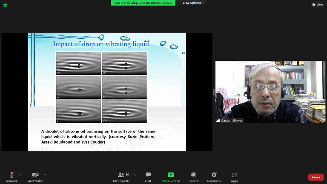Click the signal strength icon beside Gautam Biswas
This screenshot has width=327, height=184.
(x=218, y=121)
